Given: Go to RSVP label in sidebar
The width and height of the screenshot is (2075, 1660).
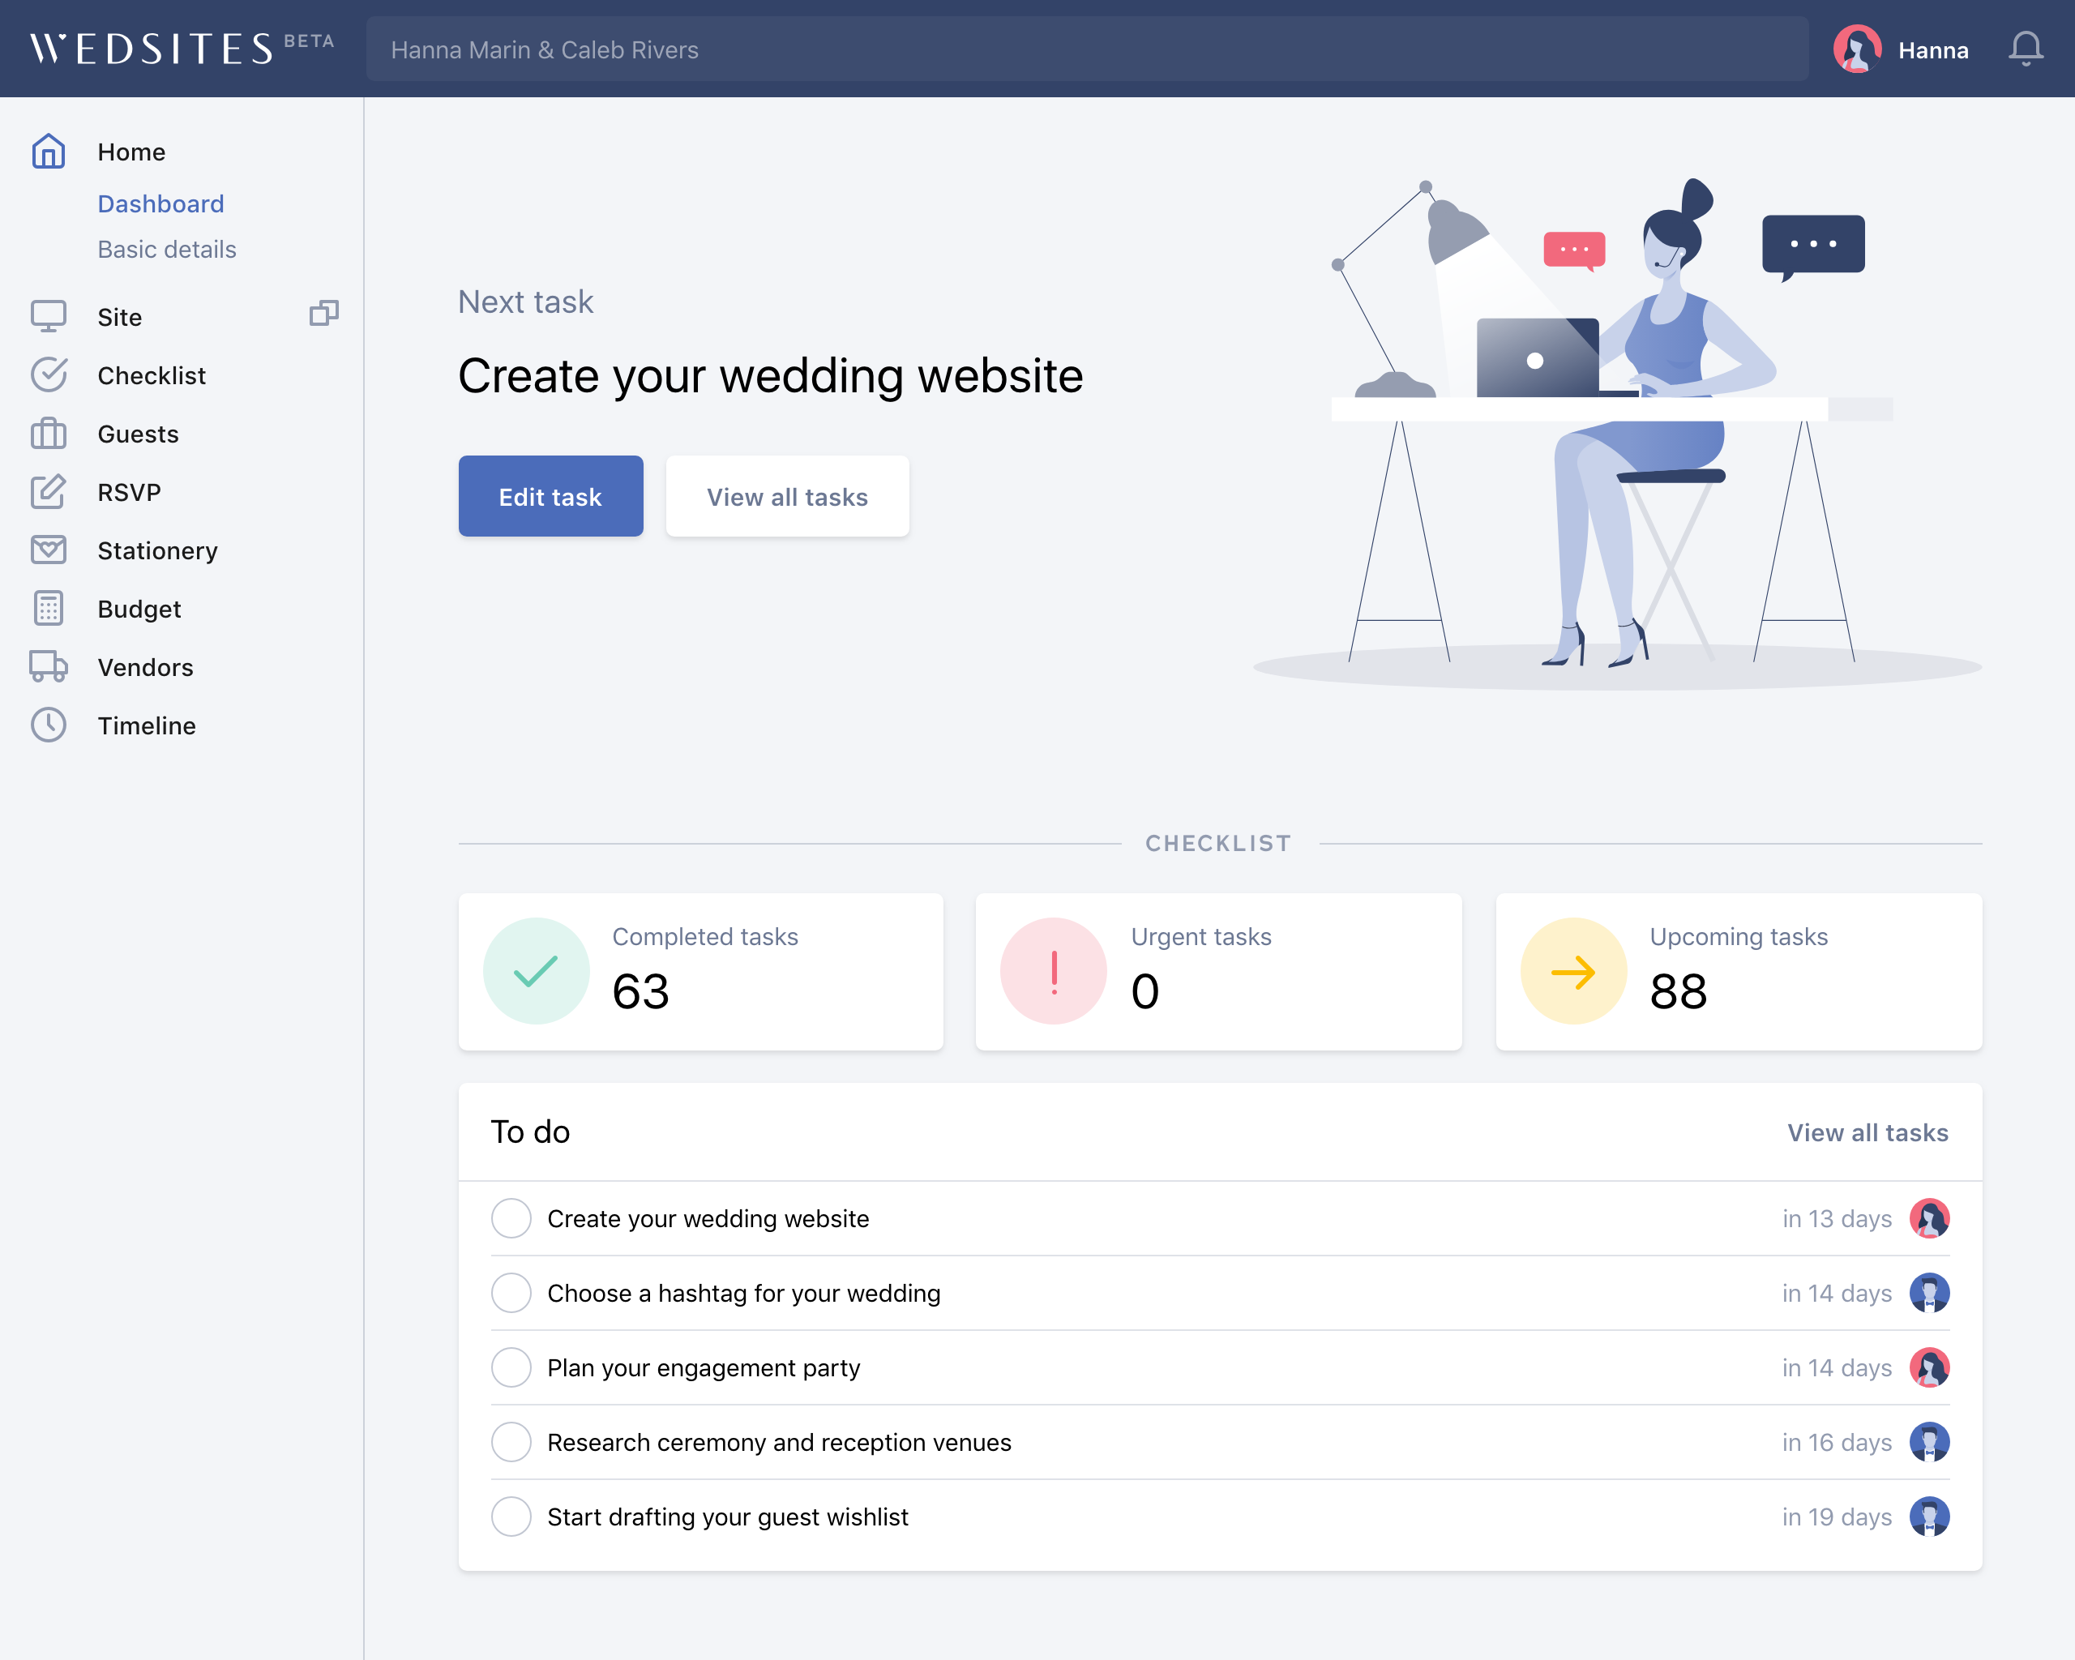Looking at the screenshot, I should coord(129,492).
